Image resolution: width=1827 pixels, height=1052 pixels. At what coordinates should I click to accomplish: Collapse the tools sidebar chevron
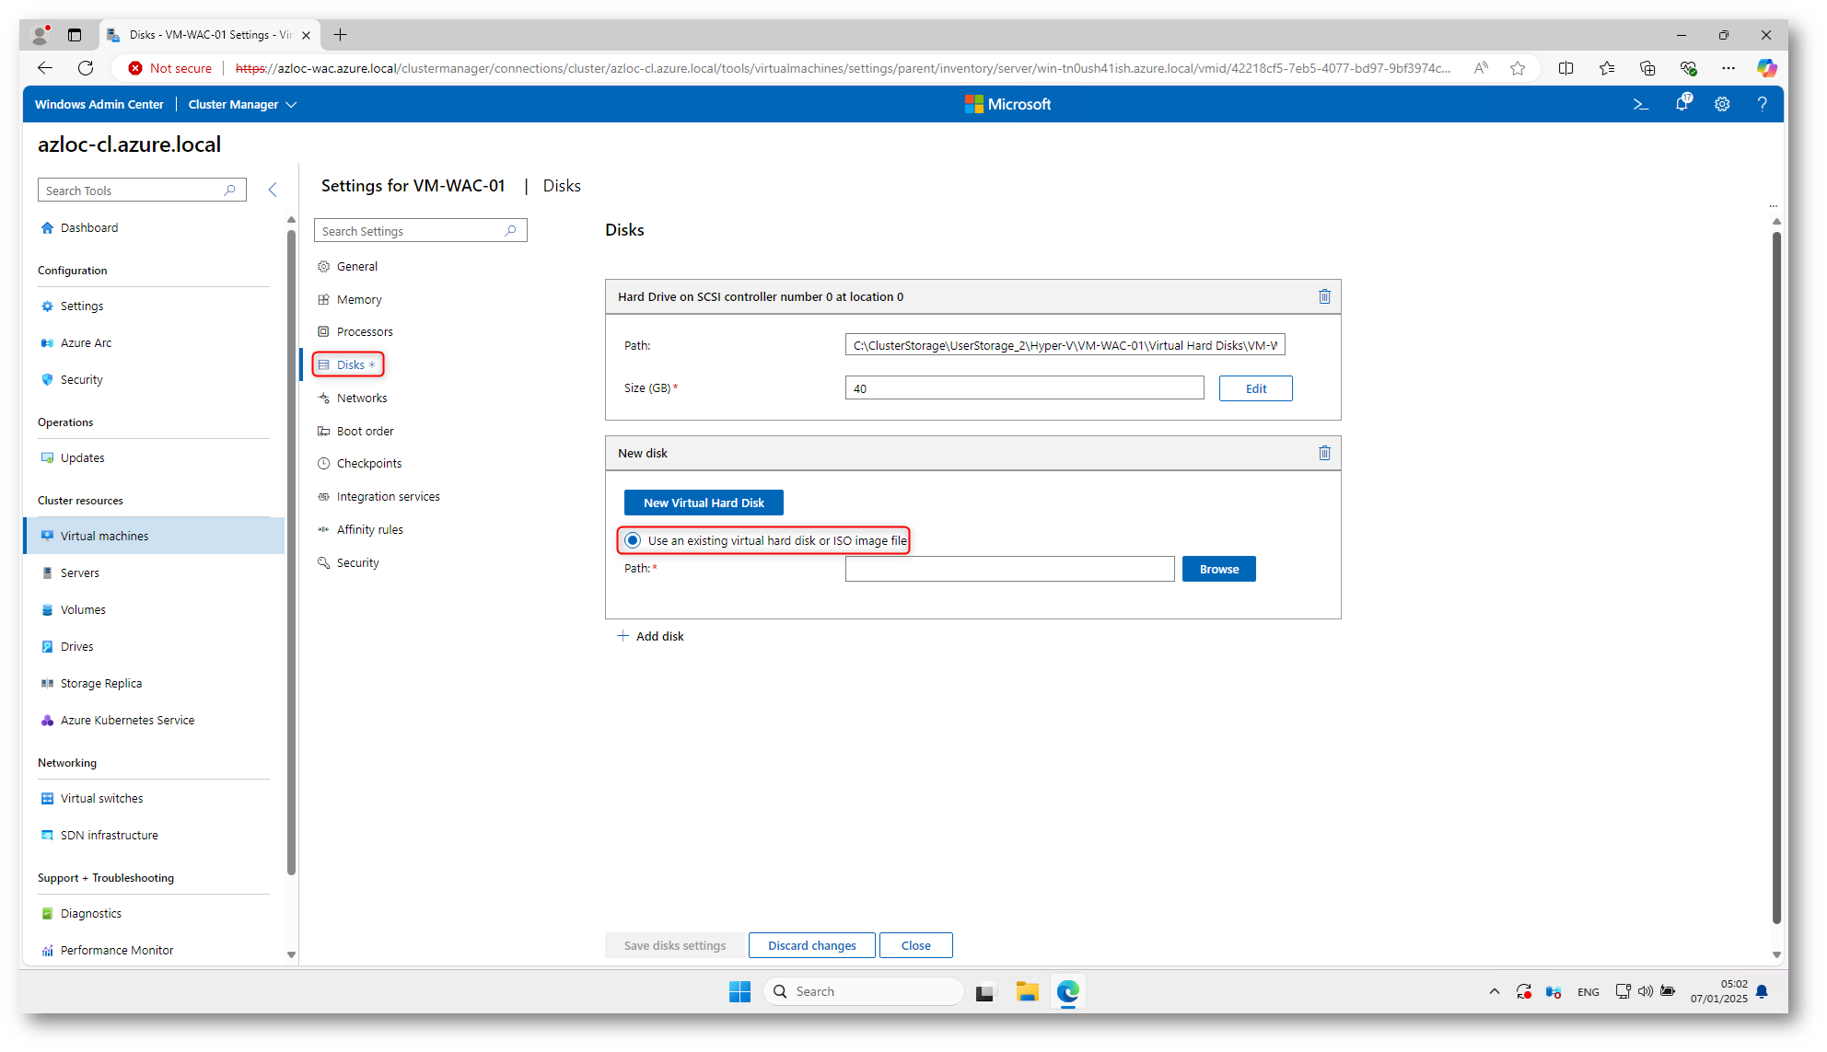(x=273, y=190)
